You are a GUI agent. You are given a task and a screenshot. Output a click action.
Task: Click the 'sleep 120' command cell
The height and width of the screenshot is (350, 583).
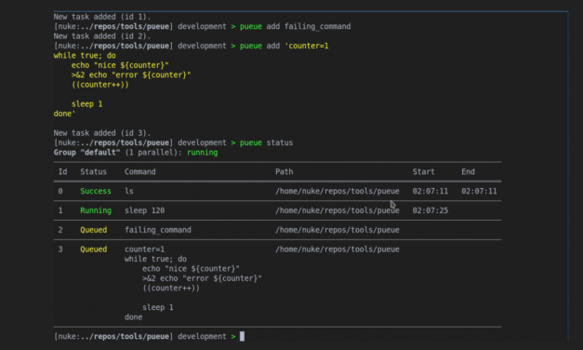coord(144,210)
